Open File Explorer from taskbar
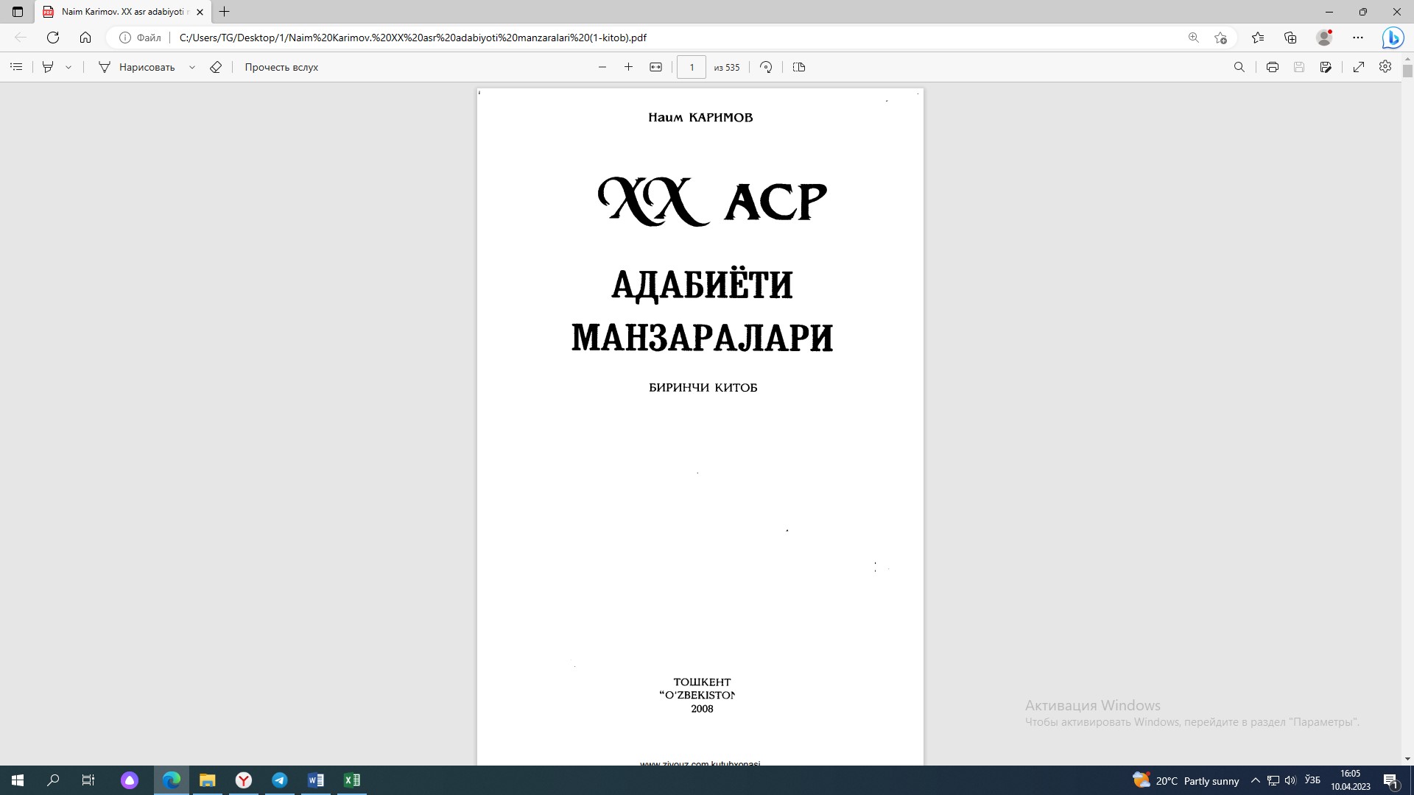 [208, 780]
